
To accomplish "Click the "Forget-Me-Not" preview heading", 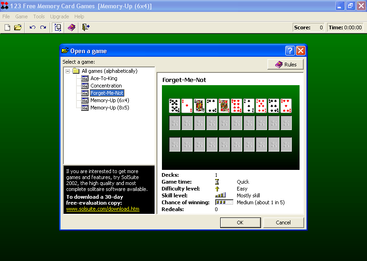I will tap(184, 80).
